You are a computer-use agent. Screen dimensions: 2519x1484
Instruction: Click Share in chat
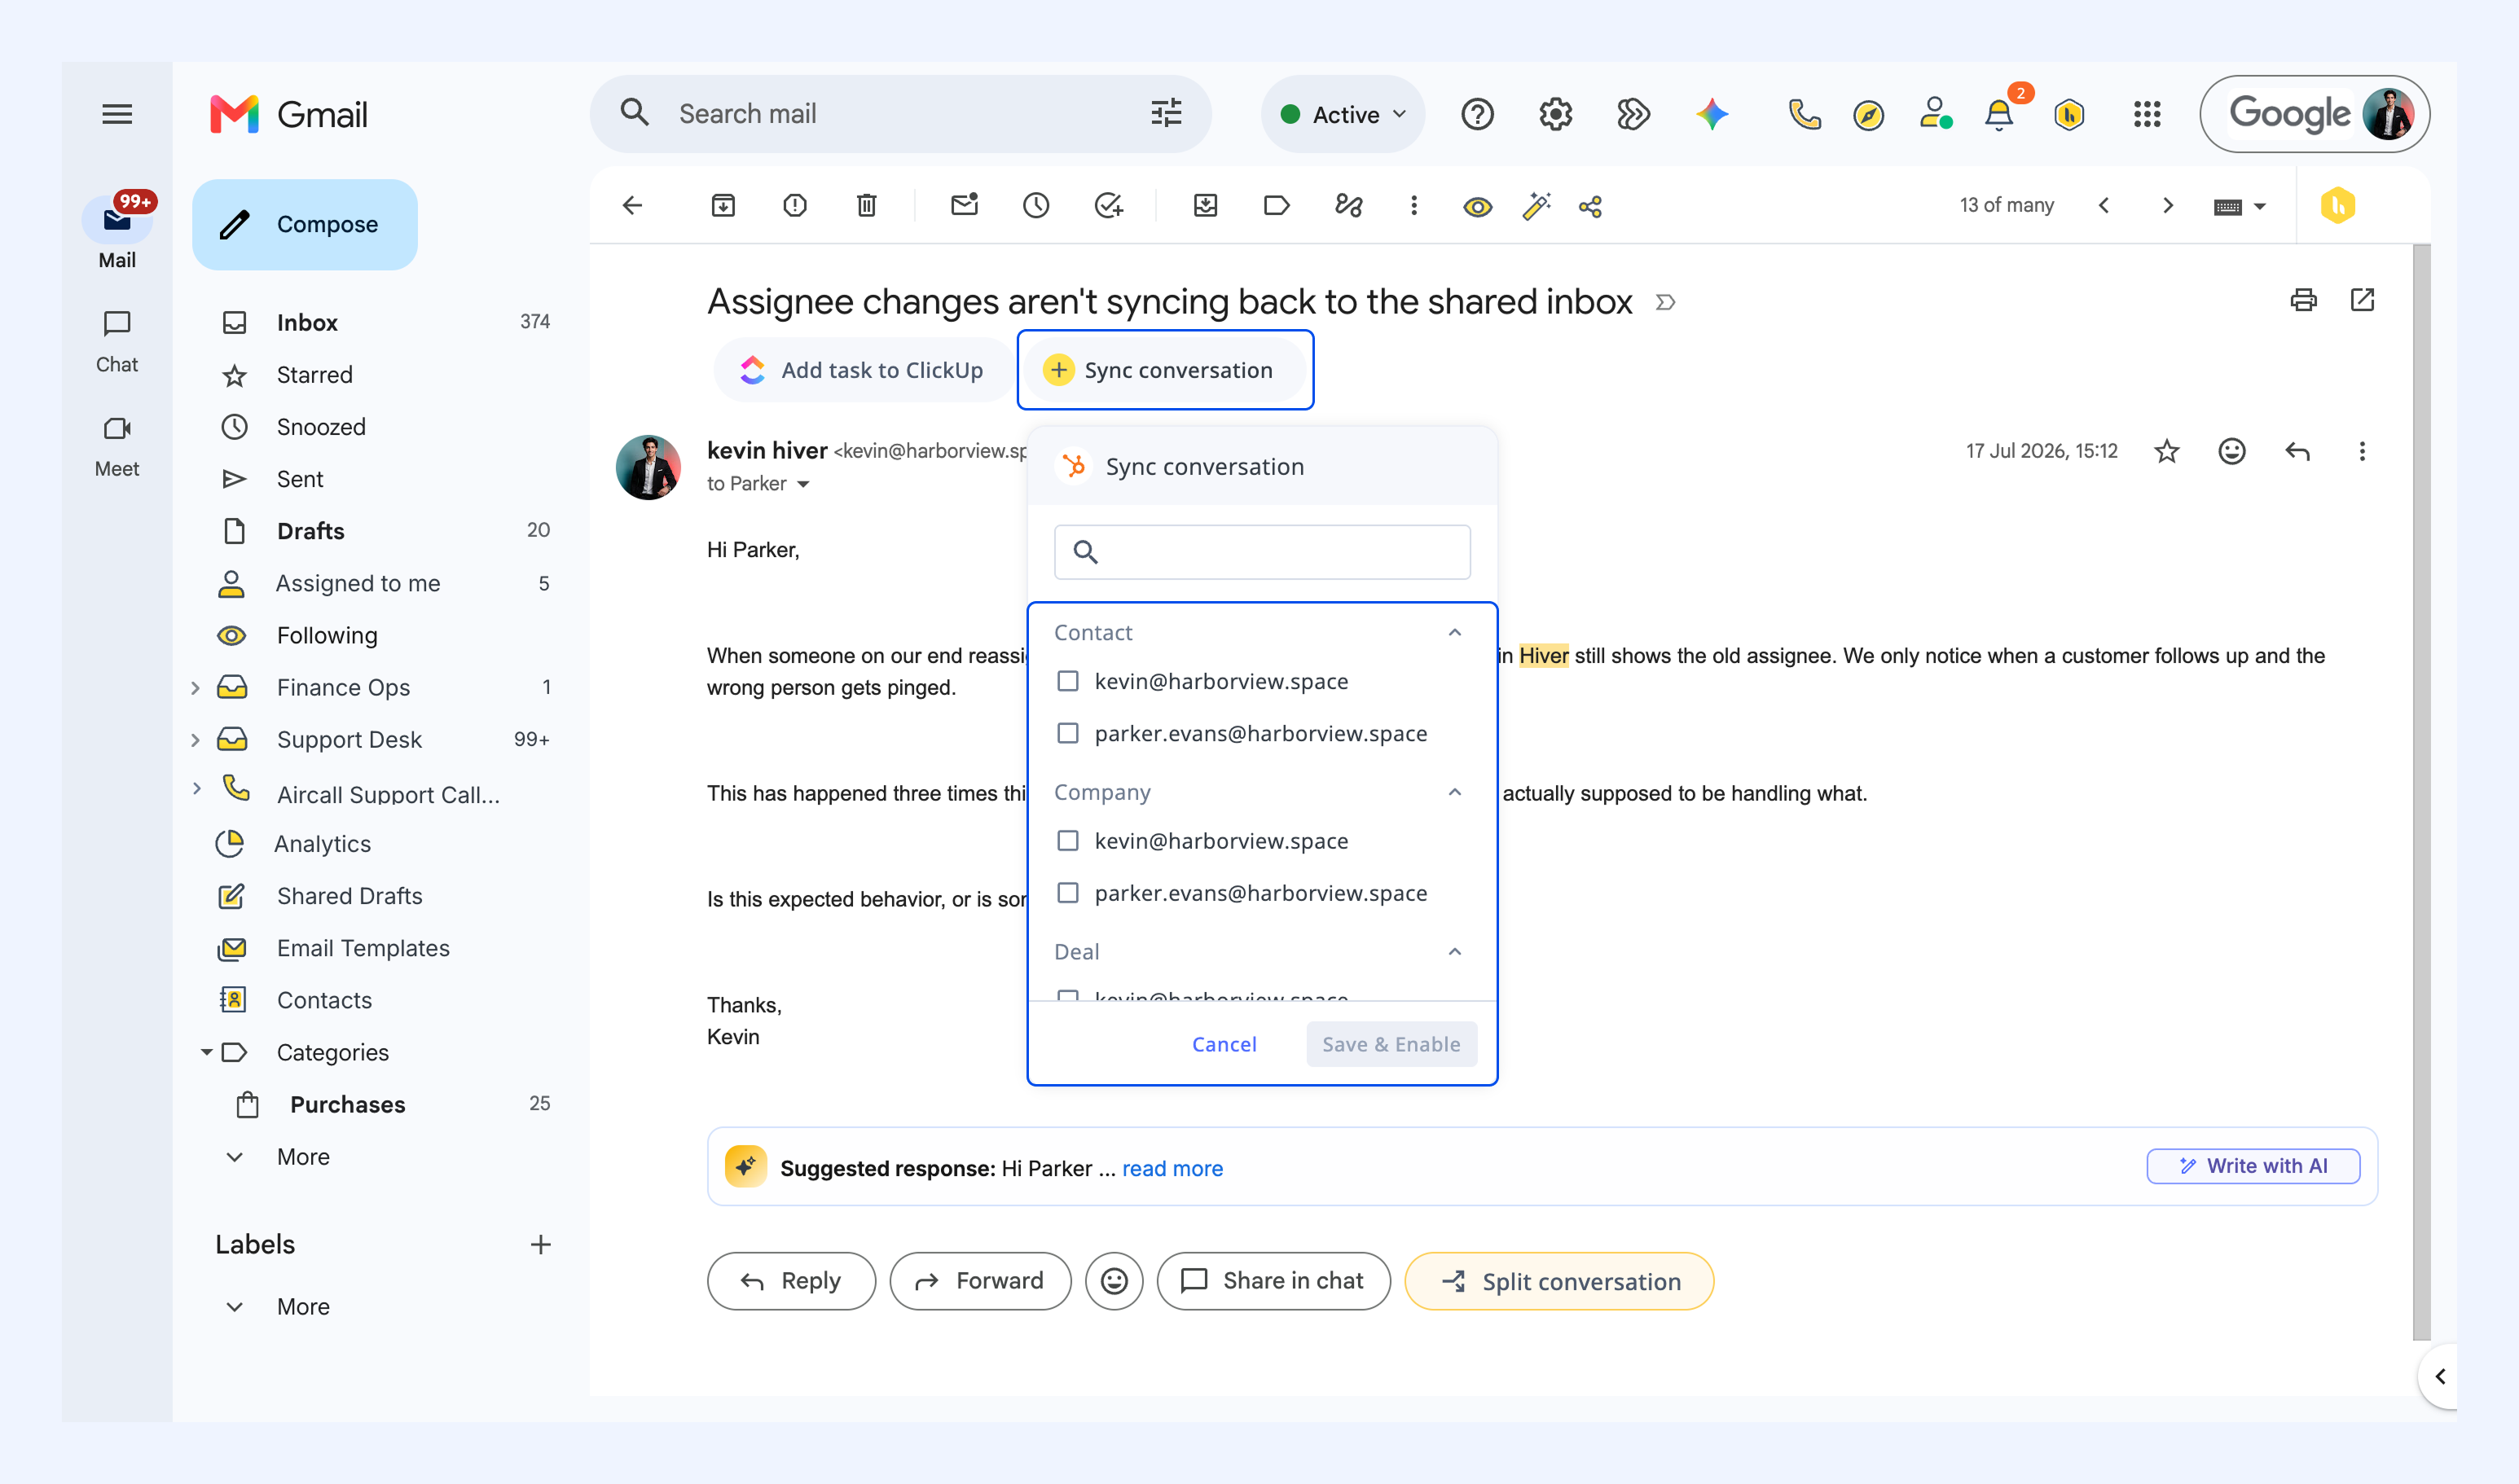[1273, 1281]
